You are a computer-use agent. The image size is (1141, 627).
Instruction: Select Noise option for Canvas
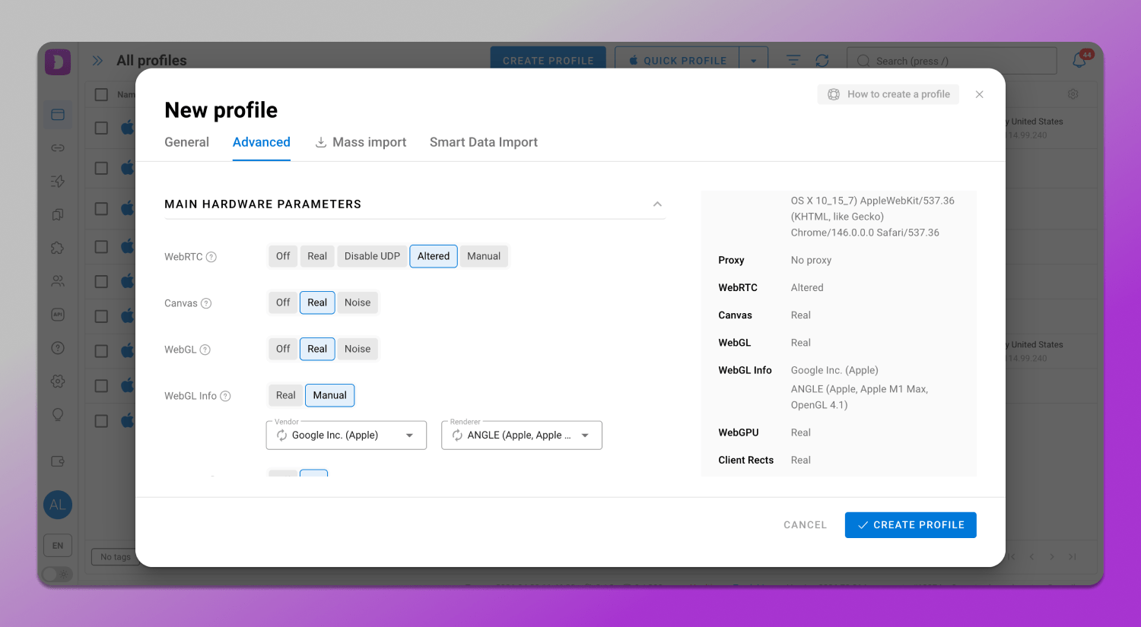click(x=358, y=302)
